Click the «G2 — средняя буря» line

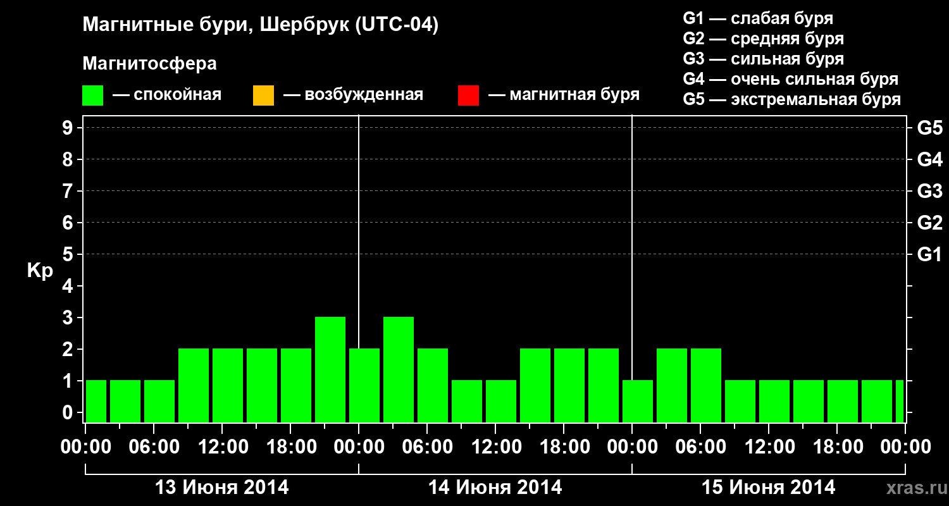pyautogui.click(x=763, y=39)
